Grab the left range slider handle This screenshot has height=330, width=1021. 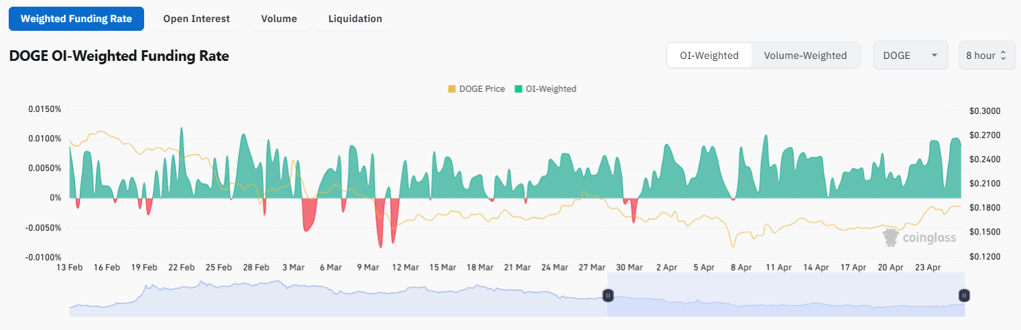608,295
